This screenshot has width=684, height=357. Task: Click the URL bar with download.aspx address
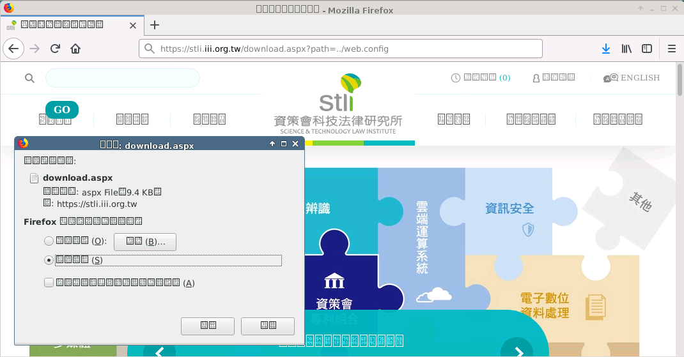click(341, 49)
